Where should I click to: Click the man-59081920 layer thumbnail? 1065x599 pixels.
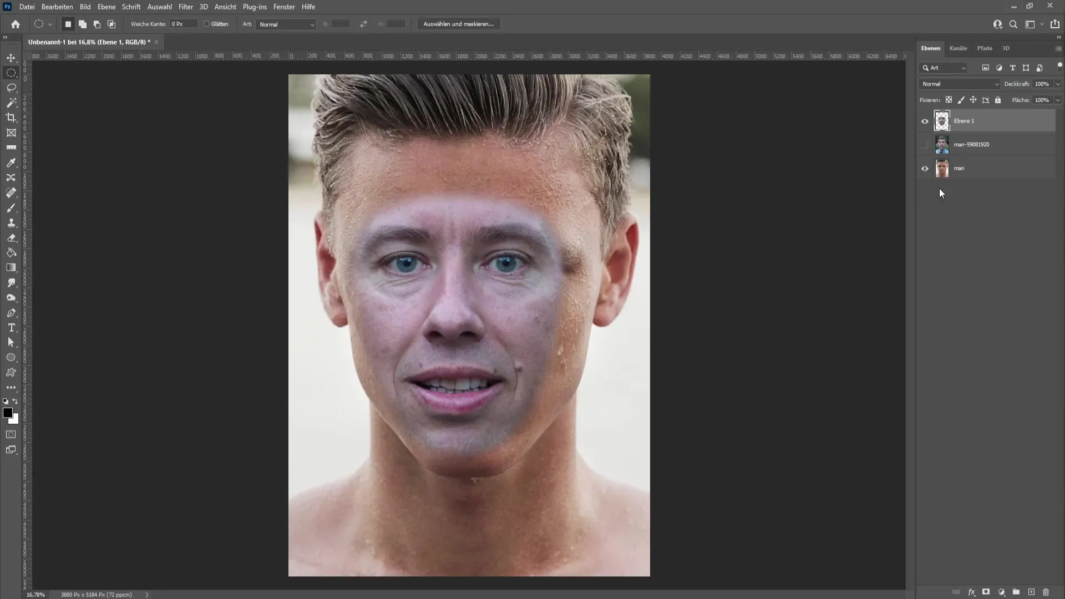click(x=942, y=144)
